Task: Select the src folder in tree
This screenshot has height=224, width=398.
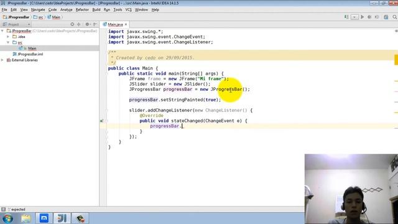Action: pos(17,42)
